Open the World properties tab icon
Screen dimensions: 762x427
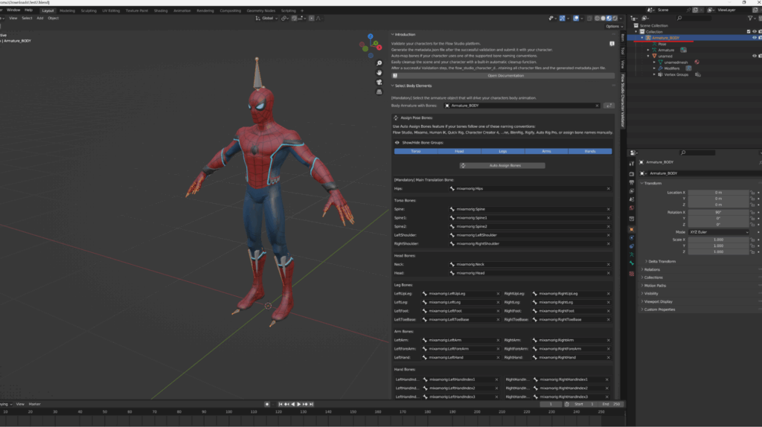pos(631,208)
